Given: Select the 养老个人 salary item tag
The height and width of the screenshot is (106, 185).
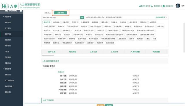Looking at the screenshot, I should (47, 31).
